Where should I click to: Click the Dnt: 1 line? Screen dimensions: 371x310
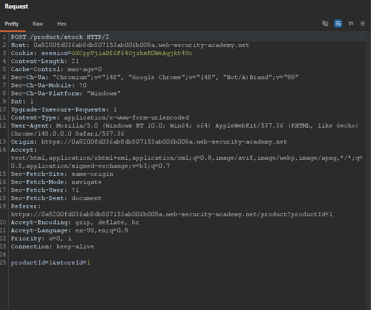(x=22, y=101)
